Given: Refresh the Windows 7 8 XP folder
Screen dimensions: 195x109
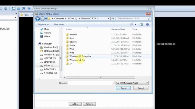Looking at the screenshot, I should (x=113, y=18).
